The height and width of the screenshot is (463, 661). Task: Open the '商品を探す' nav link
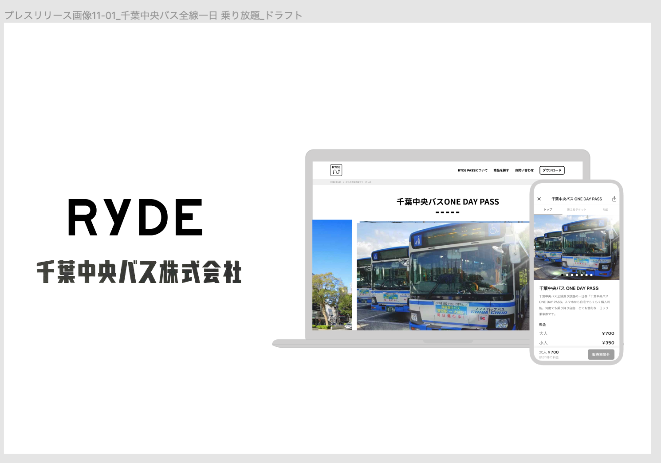click(501, 170)
